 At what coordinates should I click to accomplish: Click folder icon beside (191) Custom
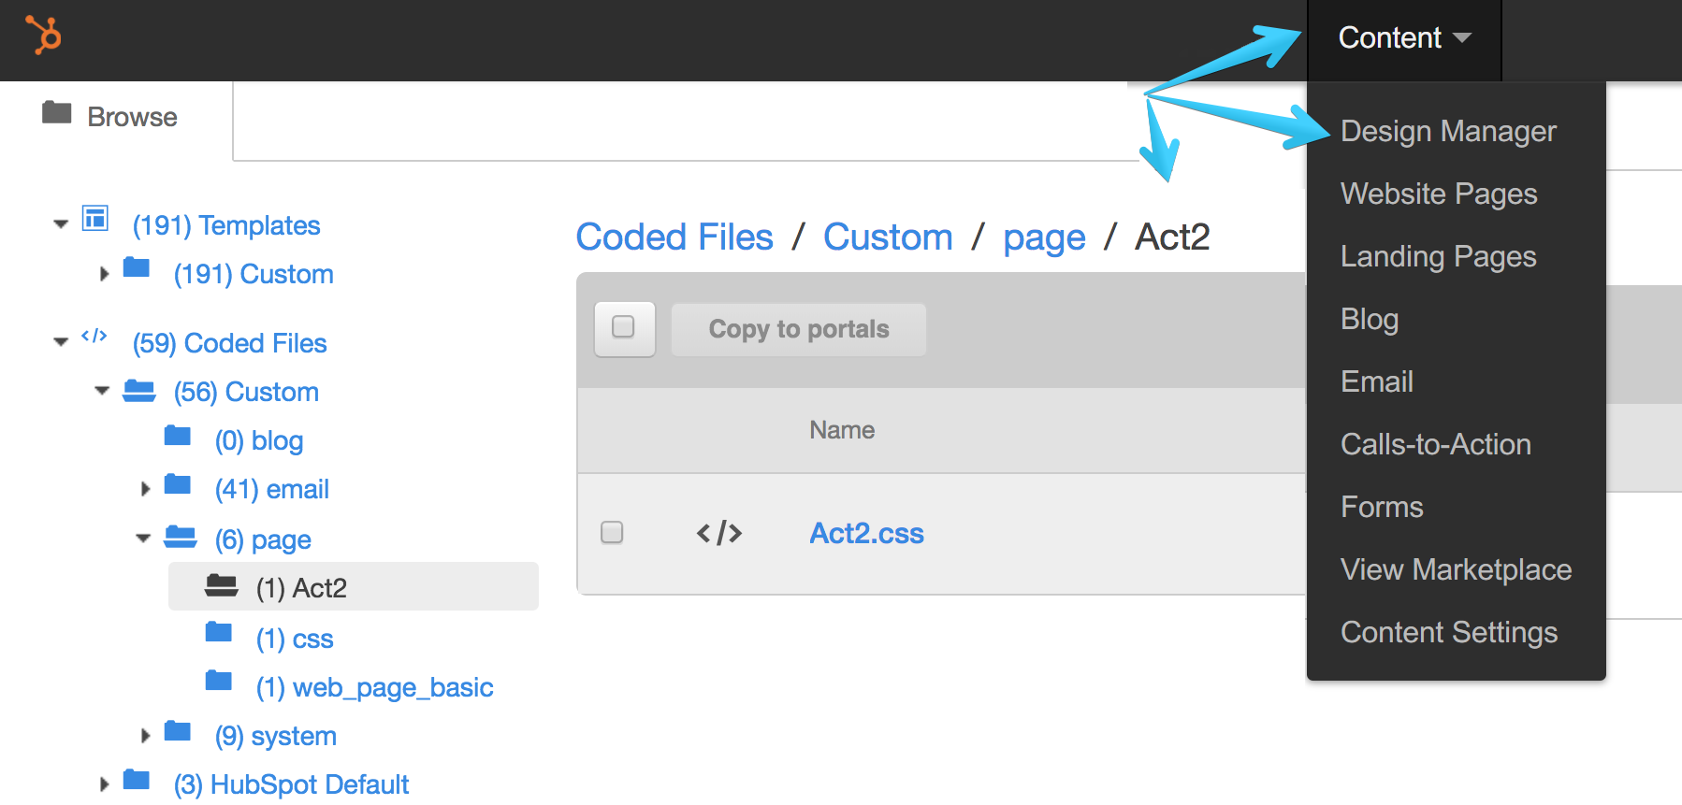coord(137,267)
